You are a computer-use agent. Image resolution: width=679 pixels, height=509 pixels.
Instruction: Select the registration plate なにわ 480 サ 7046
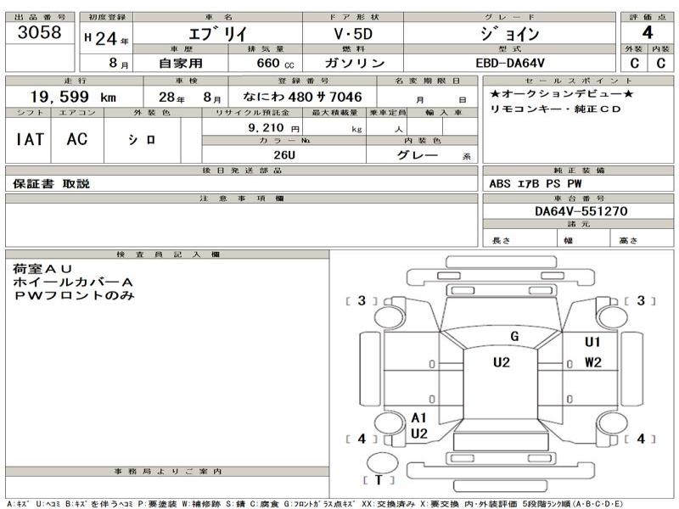pos(314,98)
